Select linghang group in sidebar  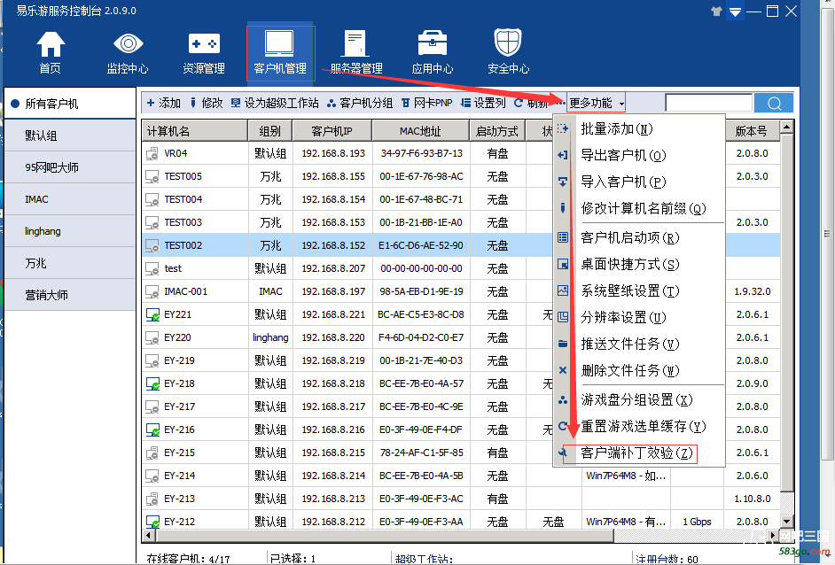pyautogui.click(x=70, y=231)
